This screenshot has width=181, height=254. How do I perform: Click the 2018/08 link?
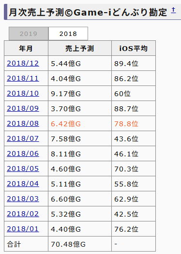click(x=23, y=123)
